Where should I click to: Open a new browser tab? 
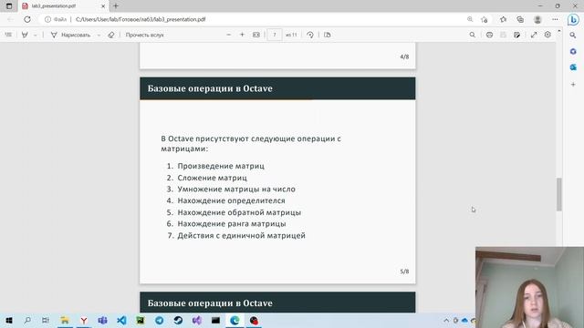tap(116, 6)
